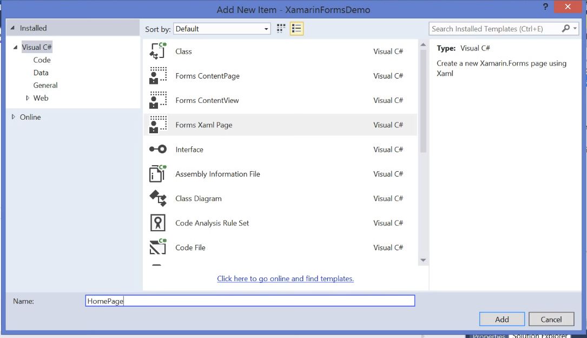Select the General category

(45, 86)
